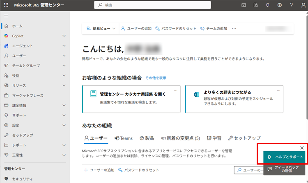Click パスワードのリセット in top toolbar
The width and height of the screenshot is (308, 183).
pos(176,29)
